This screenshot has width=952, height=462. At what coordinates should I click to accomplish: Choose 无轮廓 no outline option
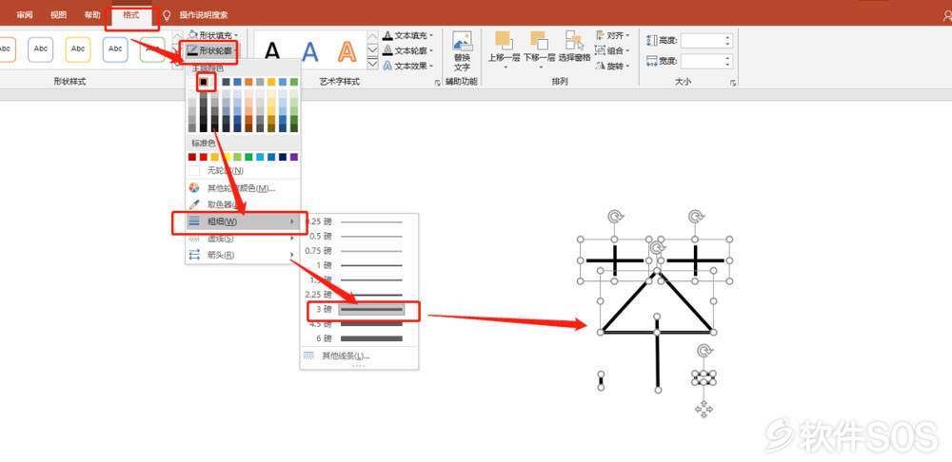tap(243, 171)
